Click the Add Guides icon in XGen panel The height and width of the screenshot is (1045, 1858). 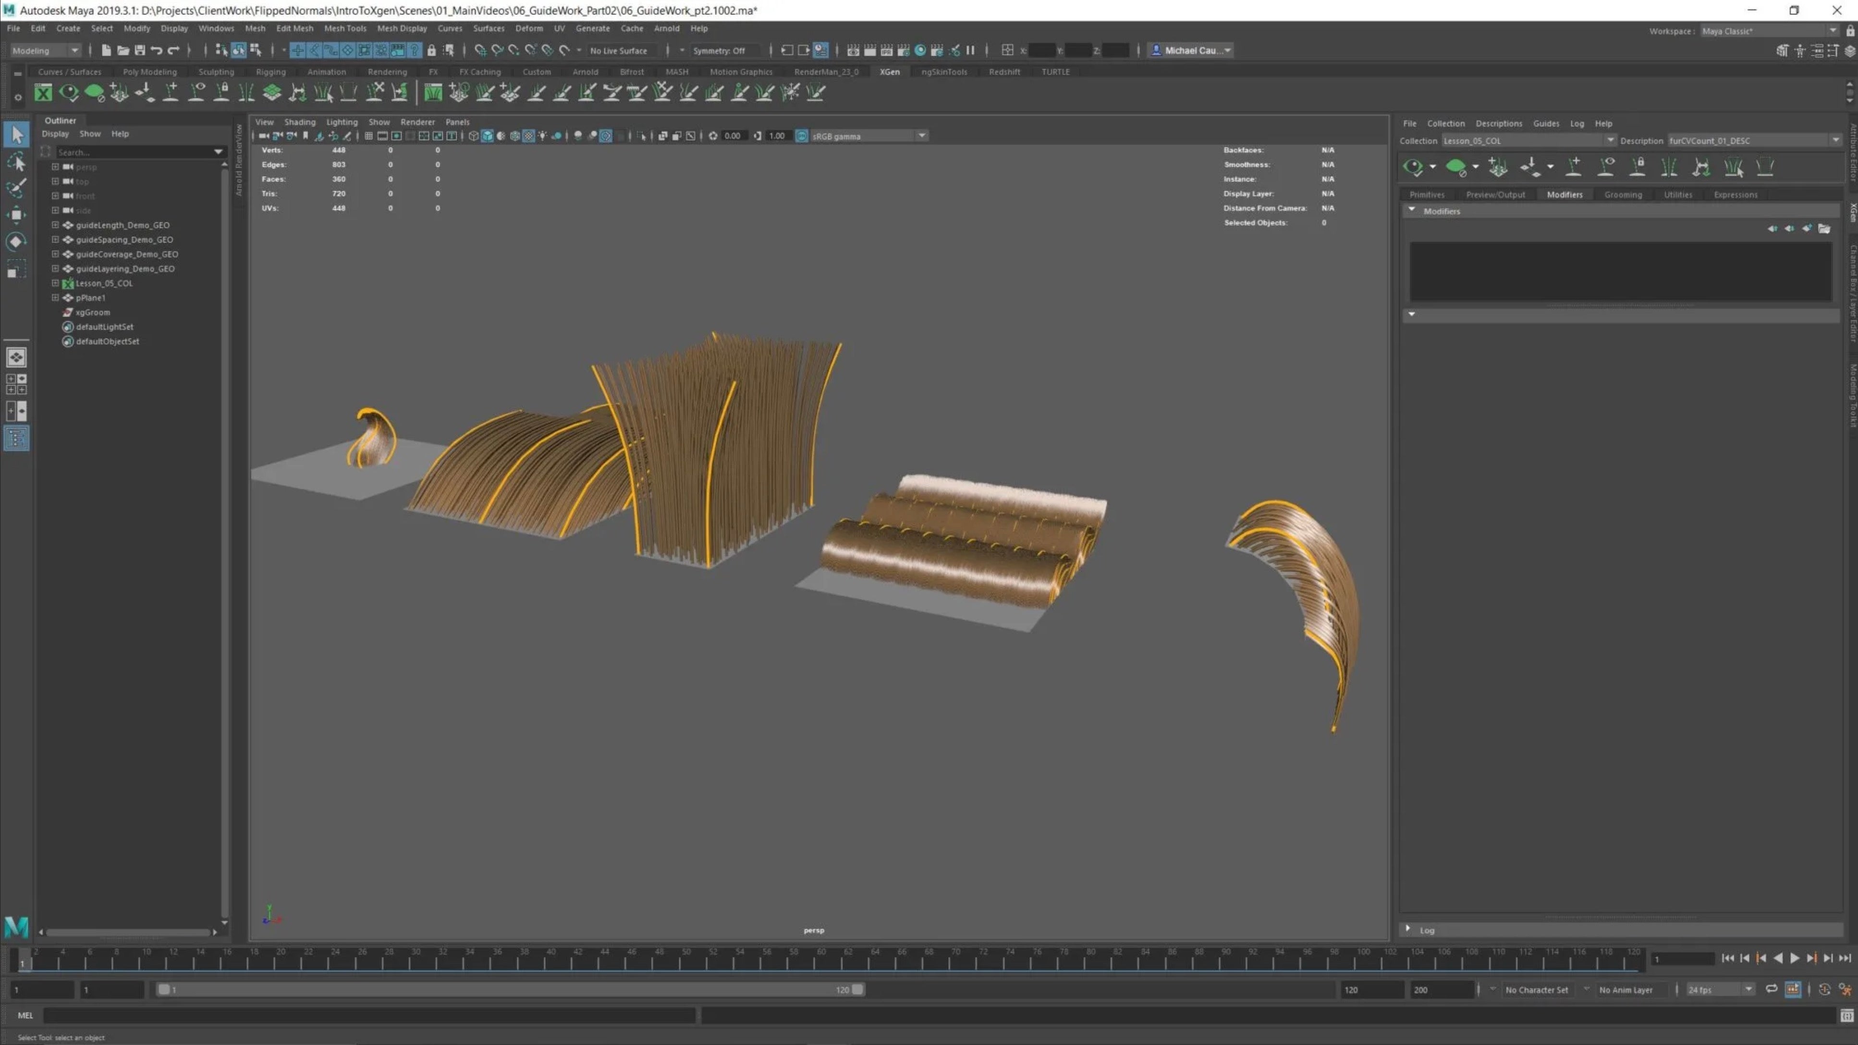(1573, 167)
